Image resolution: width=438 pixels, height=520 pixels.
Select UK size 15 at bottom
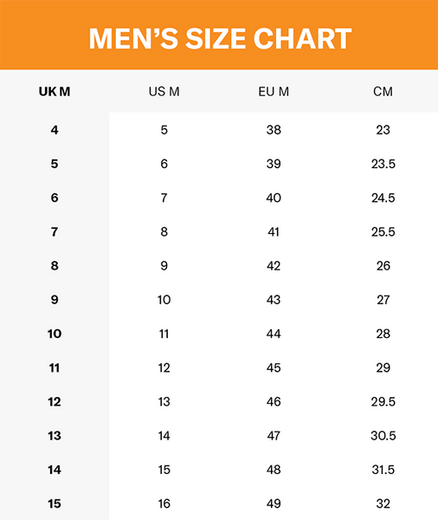55,504
